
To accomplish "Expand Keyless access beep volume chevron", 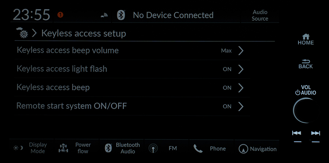I will point(241,51).
